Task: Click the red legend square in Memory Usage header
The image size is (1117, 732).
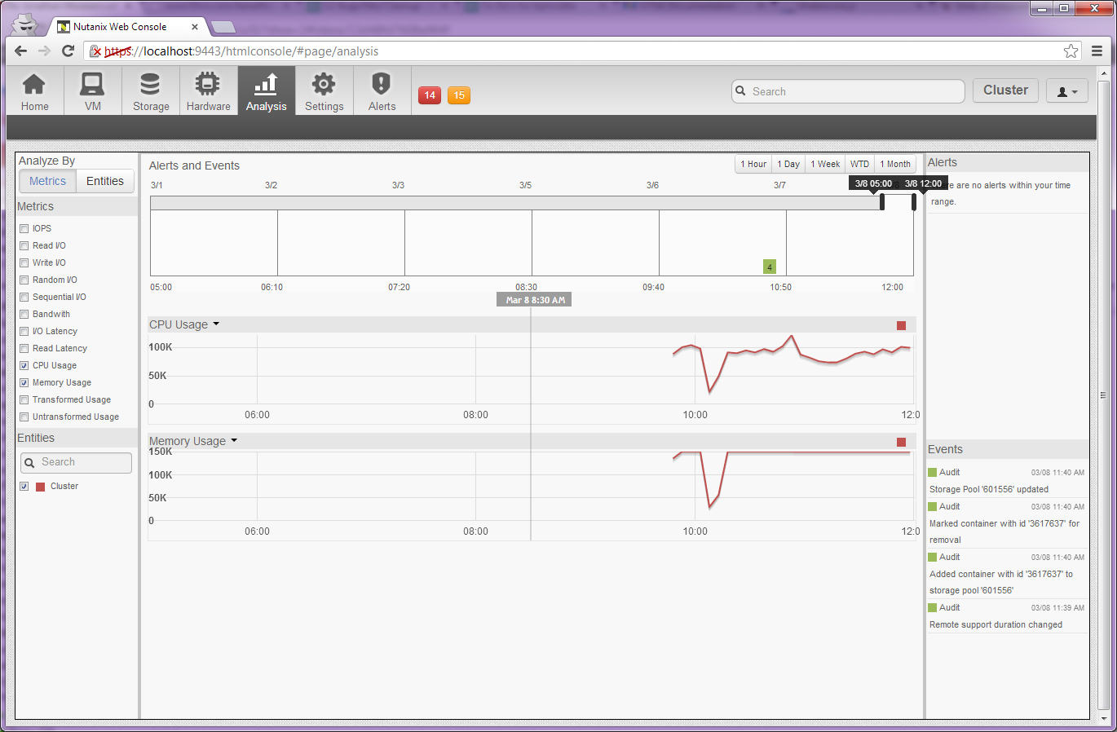Action: (x=901, y=442)
